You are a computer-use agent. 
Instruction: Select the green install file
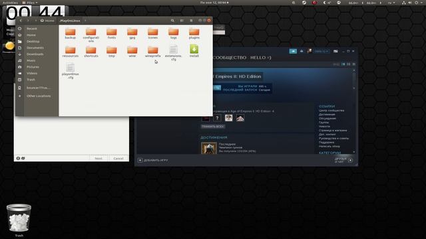point(194,51)
